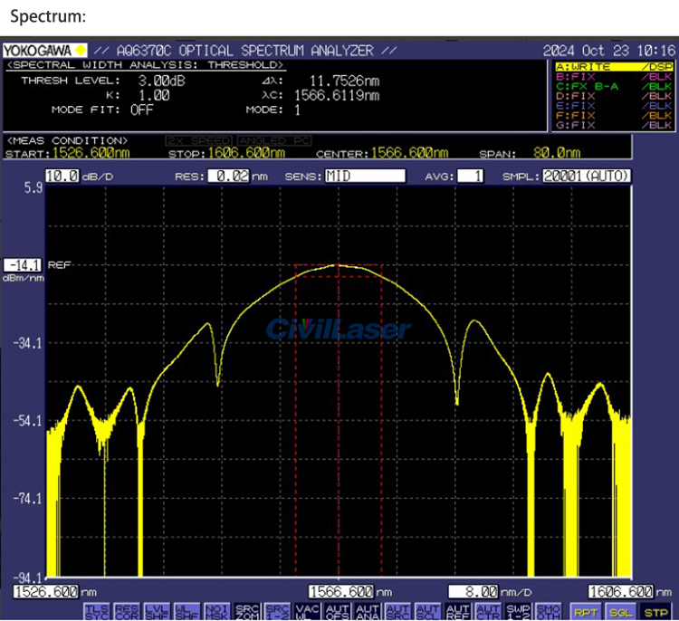Click the LVL SHF status indicator

coord(157,611)
